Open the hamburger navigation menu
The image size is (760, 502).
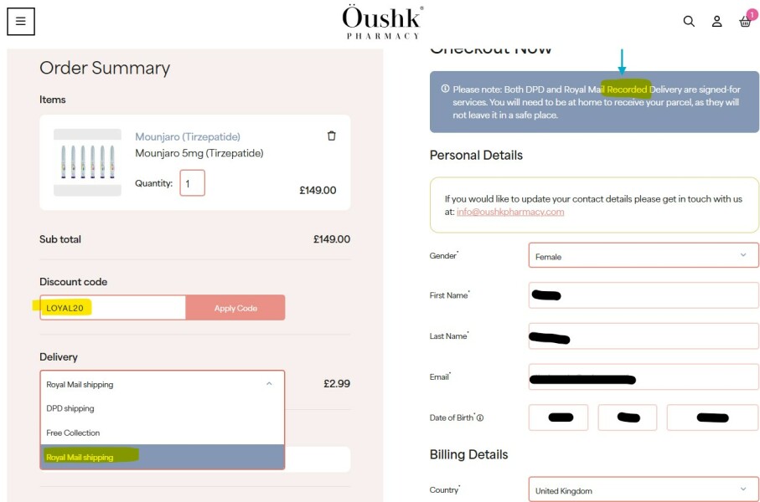[x=21, y=22]
